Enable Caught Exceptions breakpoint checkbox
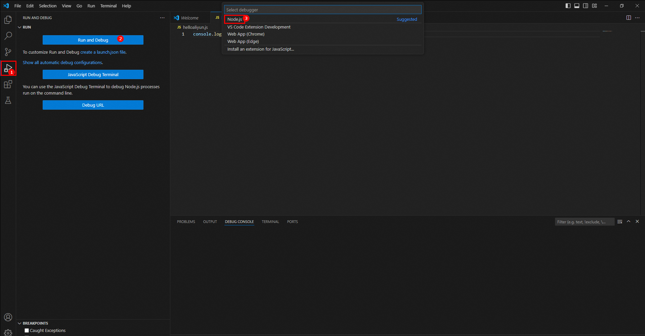 (27, 331)
